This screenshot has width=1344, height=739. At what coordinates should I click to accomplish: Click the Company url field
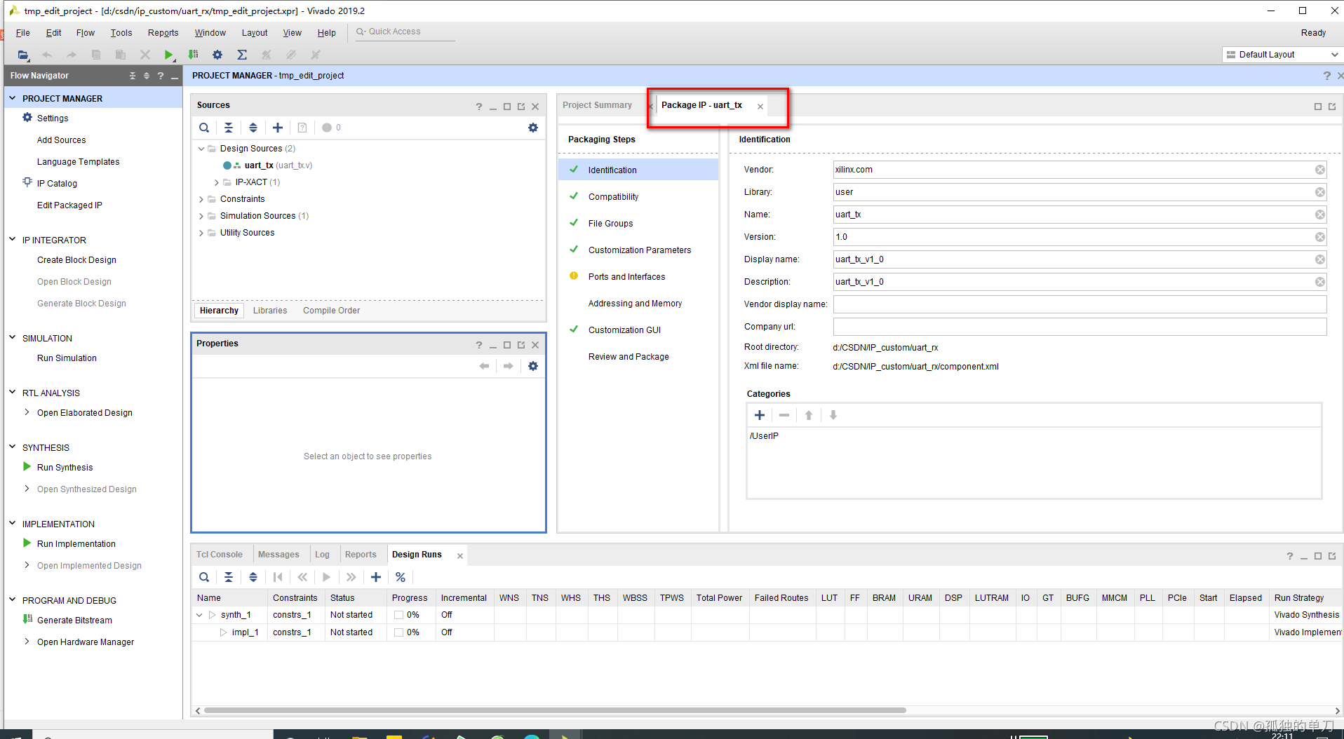pos(1080,327)
